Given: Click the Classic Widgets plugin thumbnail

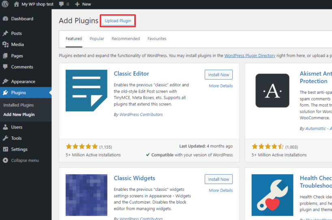Looking at the screenshot, I should (x=86, y=195).
